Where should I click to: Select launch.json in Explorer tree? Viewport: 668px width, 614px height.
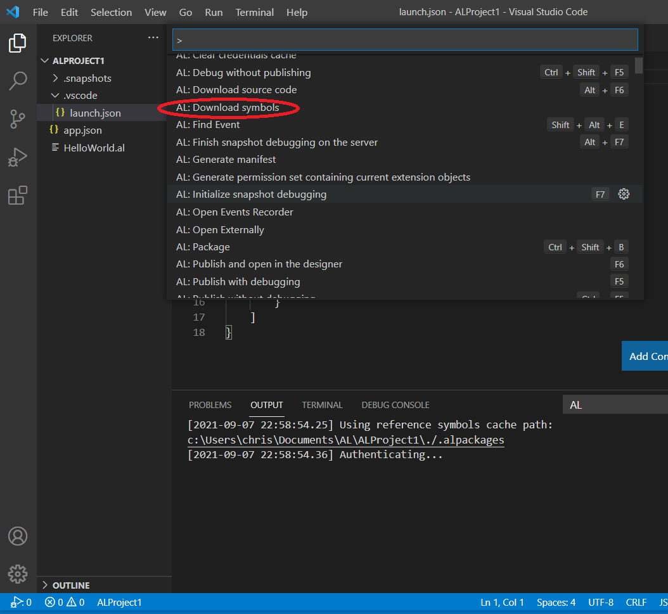[101, 113]
